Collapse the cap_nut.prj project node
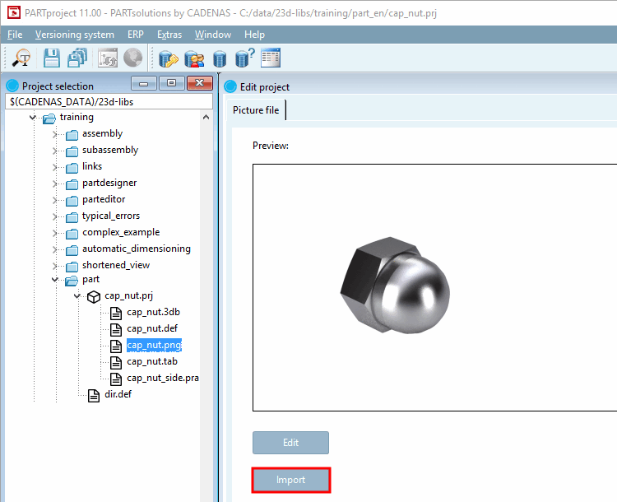 click(77, 295)
